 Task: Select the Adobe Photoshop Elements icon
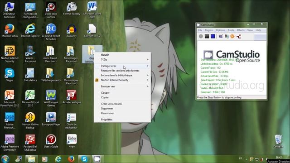point(10,120)
